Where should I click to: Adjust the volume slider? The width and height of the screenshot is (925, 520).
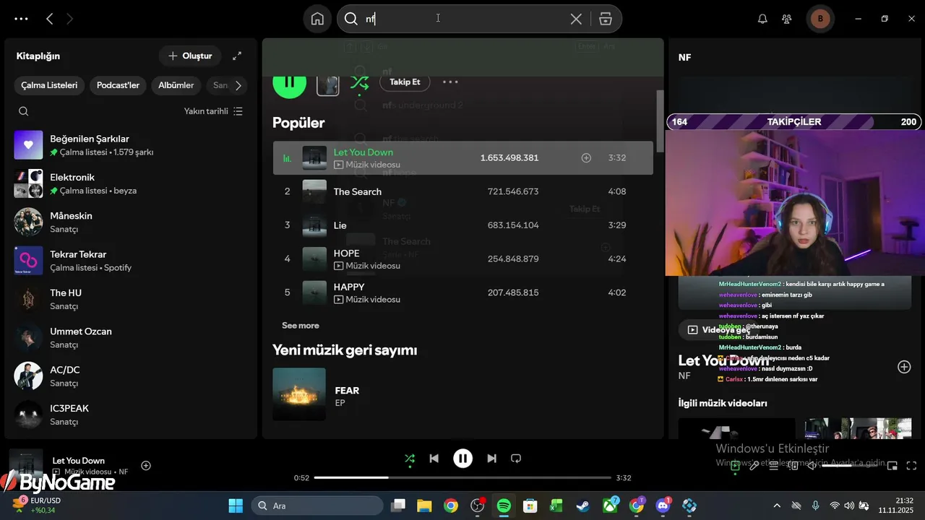click(x=849, y=466)
